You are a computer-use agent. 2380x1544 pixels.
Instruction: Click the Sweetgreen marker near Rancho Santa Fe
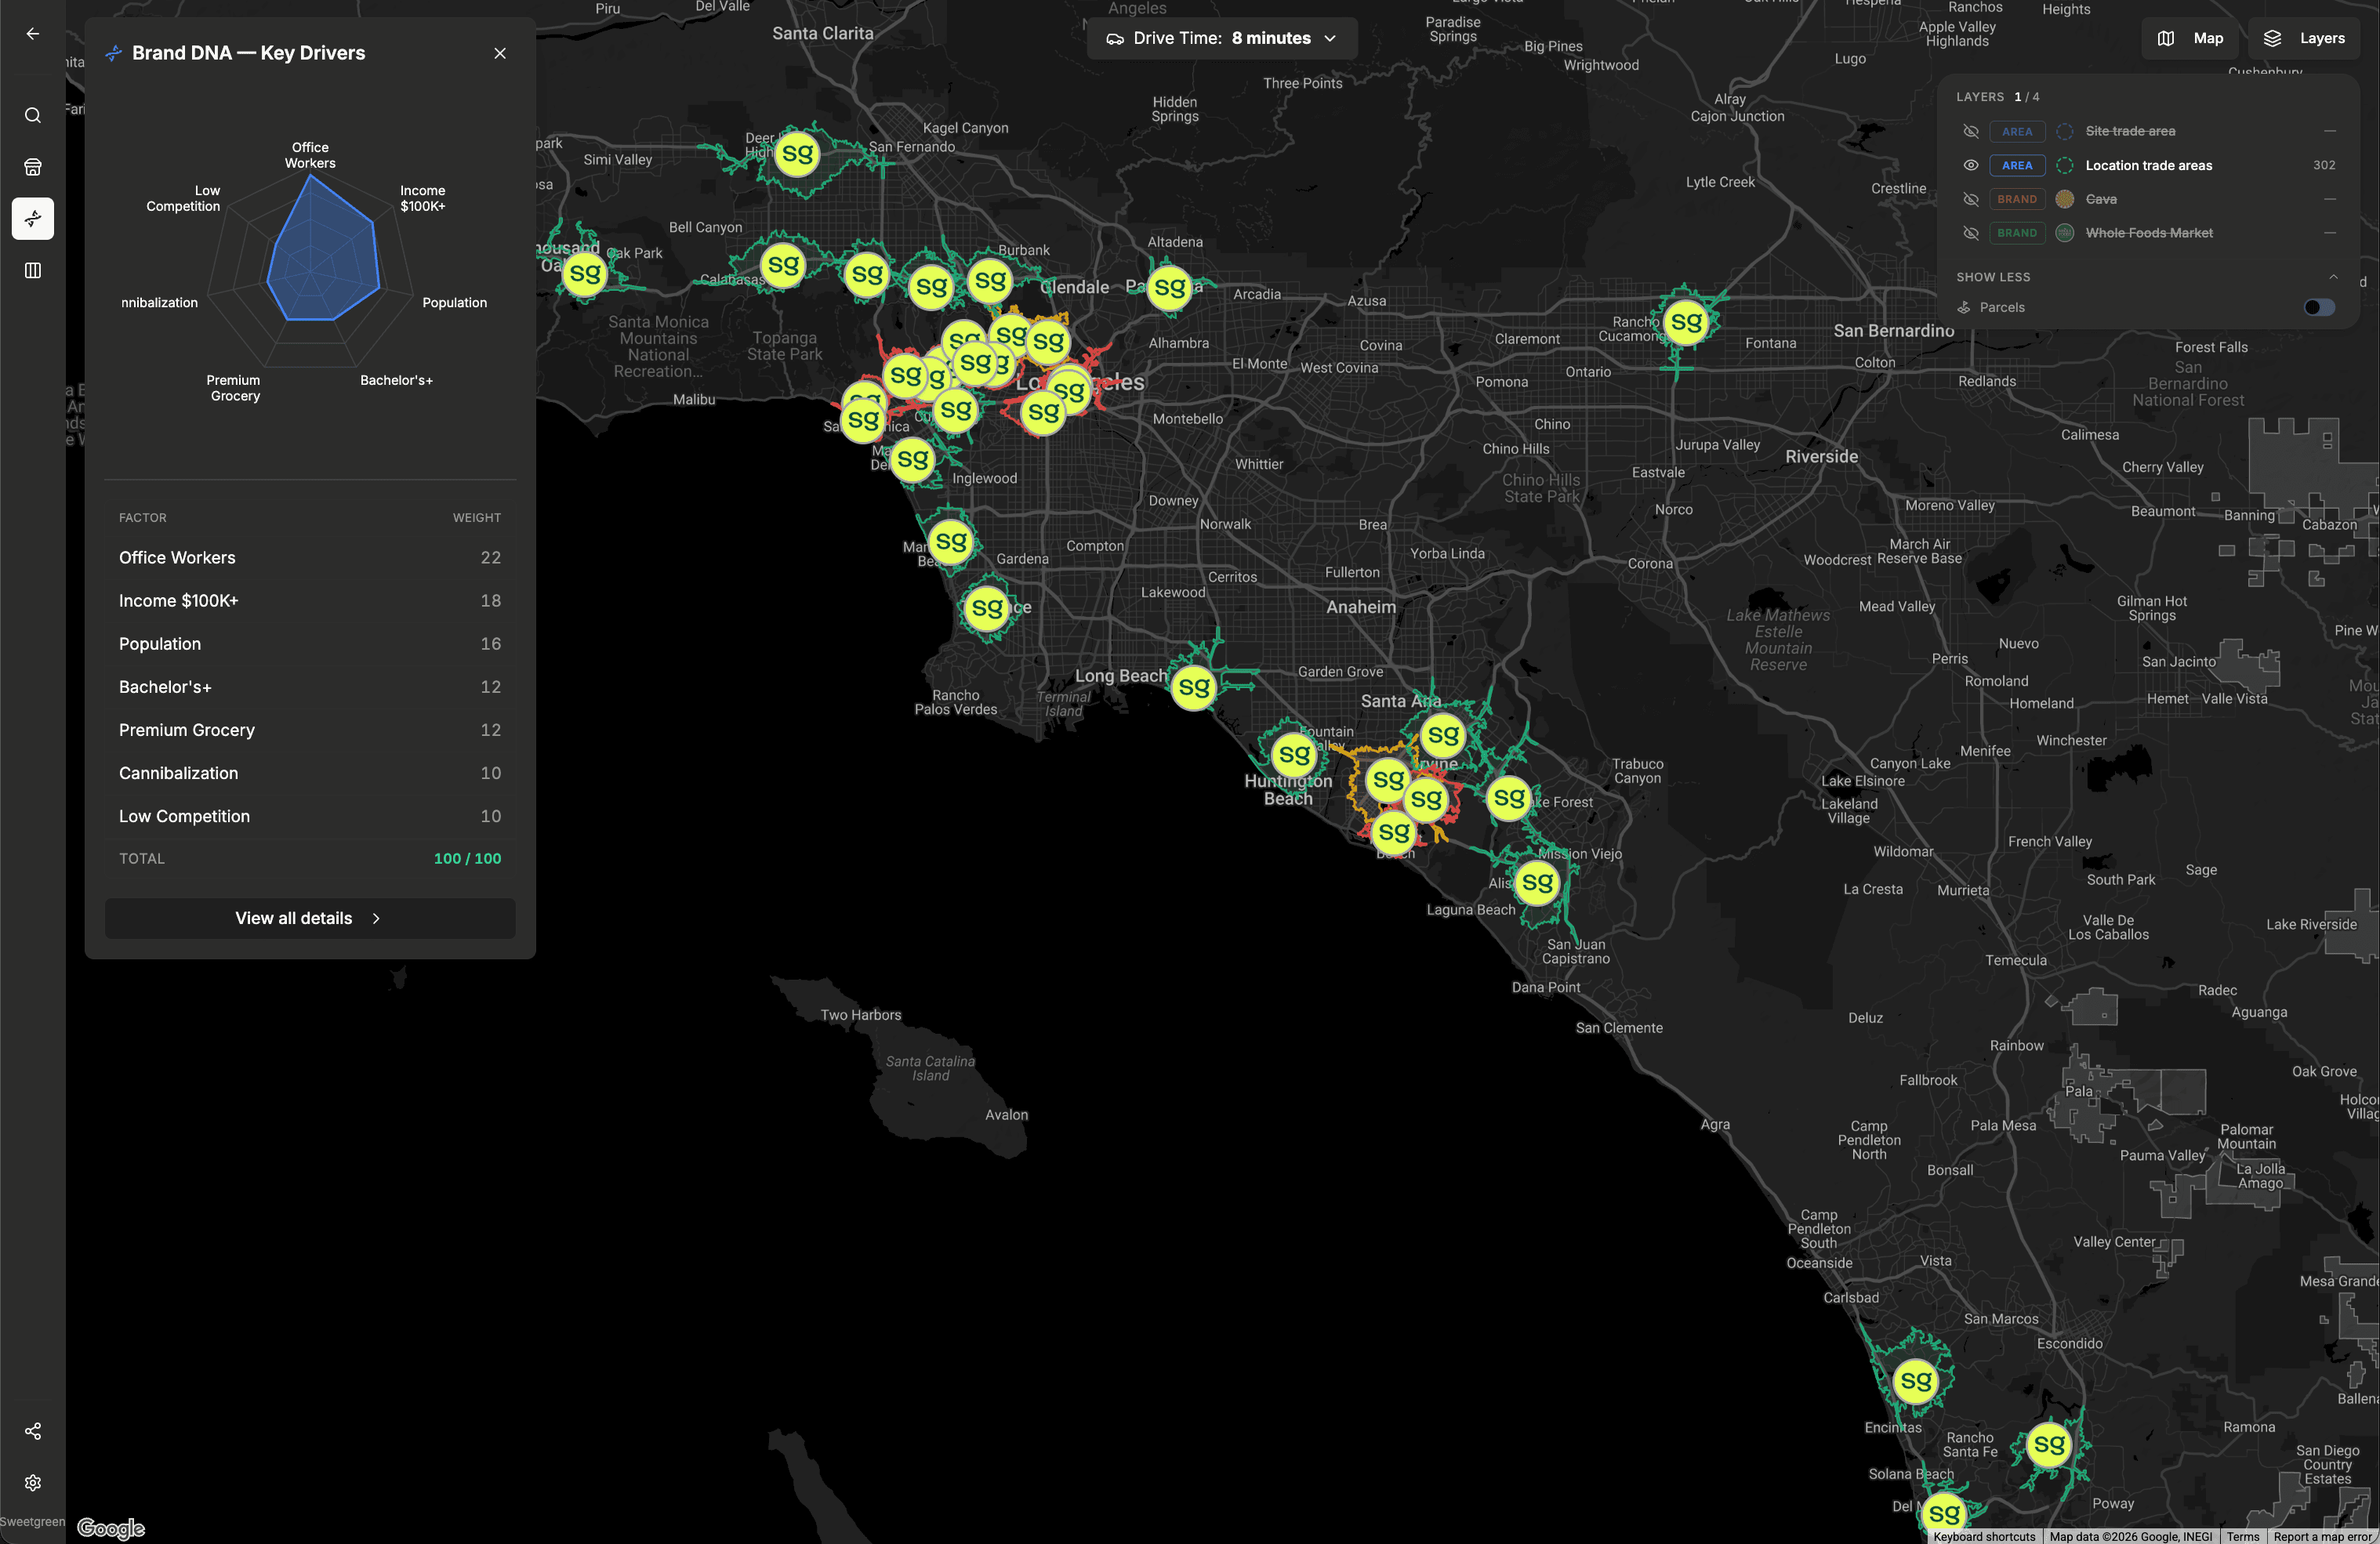tap(2049, 1444)
